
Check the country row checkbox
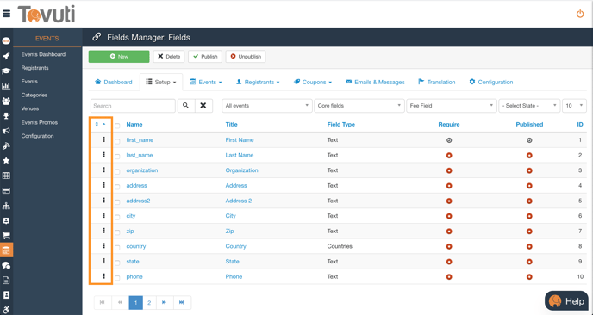[117, 247]
